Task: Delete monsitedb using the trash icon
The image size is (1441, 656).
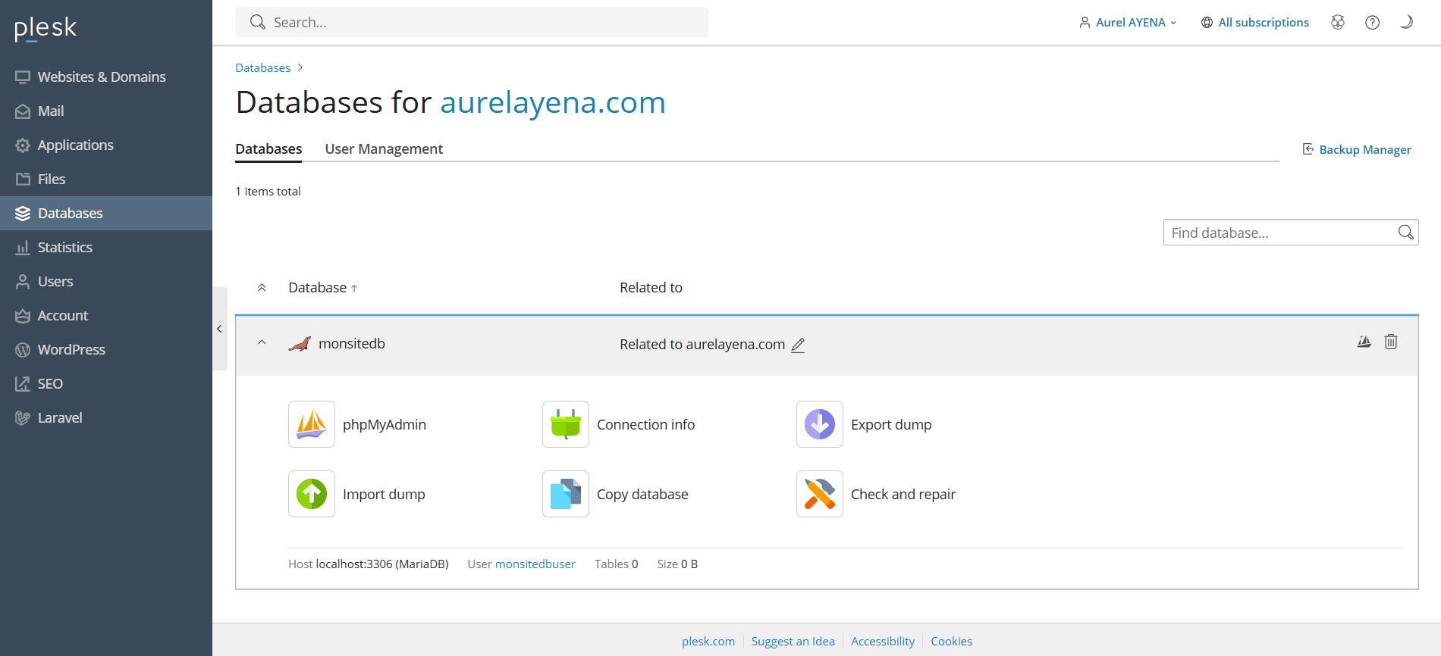Action: (x=1390, y=342)
